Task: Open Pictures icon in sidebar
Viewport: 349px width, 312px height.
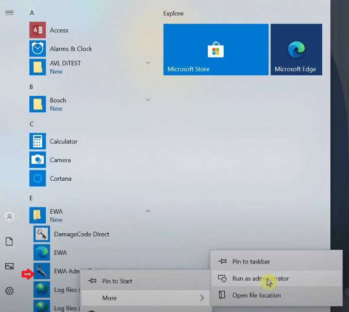Action: click(x=9, y=266)
